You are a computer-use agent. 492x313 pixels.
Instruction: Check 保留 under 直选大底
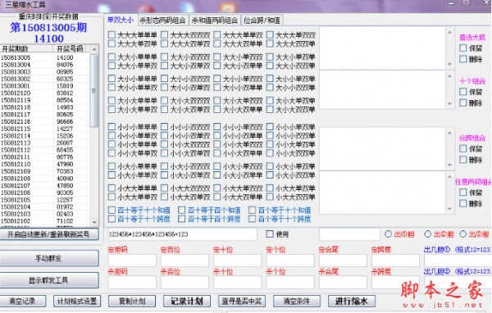pos(462,48)
